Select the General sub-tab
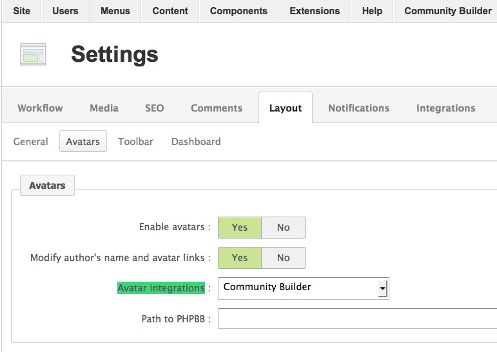Viewport: 497px width, 352px height. coord(31,141)
